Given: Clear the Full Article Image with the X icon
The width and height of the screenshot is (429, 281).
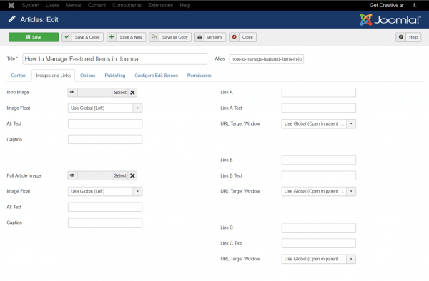Looking at the screenshot, I should click(132, 175).
